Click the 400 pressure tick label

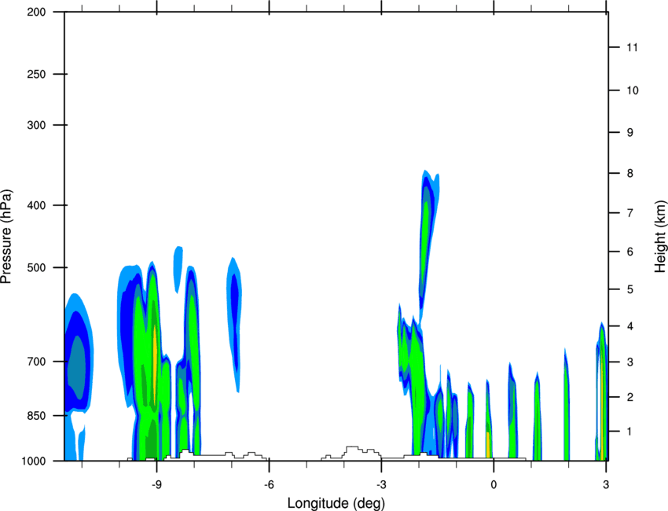click(x=36, y=205)
